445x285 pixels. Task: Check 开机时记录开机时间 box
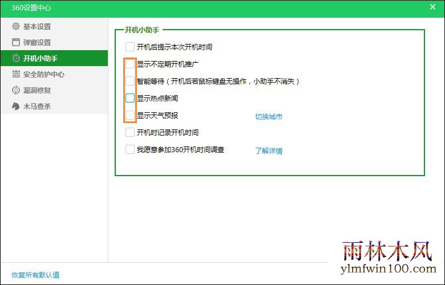[130, 132]
